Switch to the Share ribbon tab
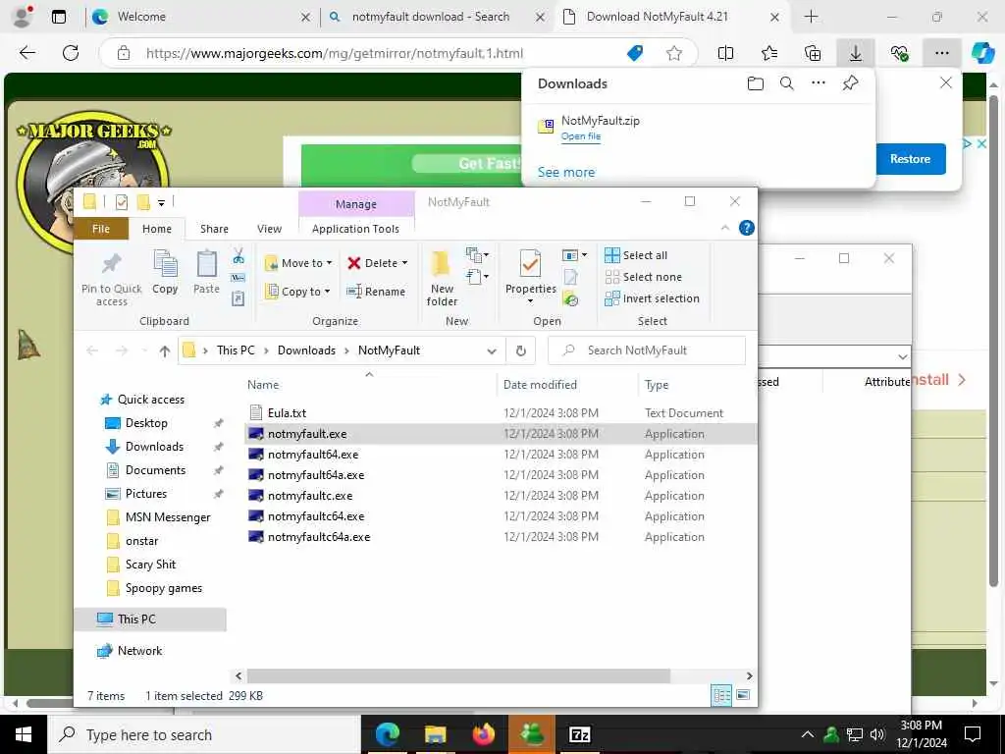This screenshot has height=754, width=1005. pos(214,229)
